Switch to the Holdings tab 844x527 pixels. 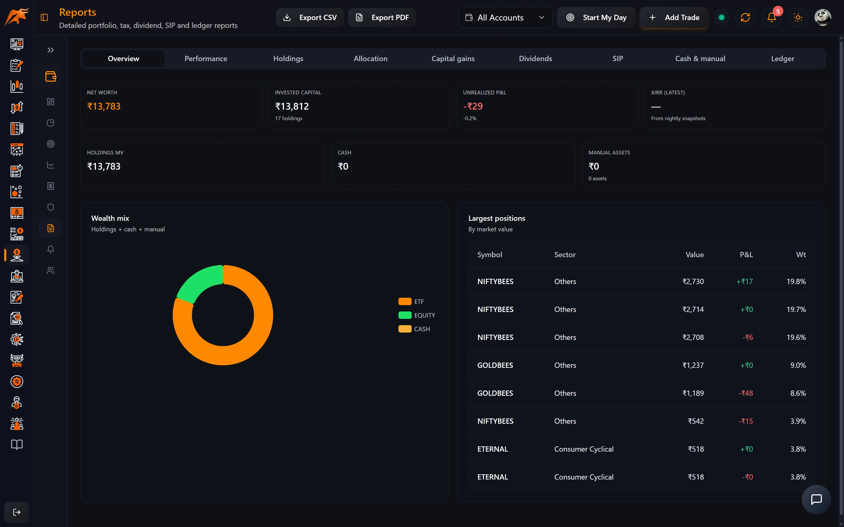(x=288, y=58)
